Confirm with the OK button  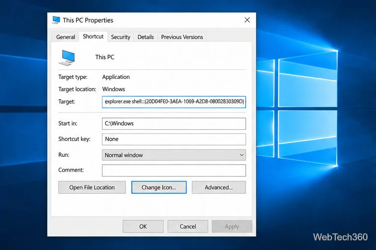point(143,226)
